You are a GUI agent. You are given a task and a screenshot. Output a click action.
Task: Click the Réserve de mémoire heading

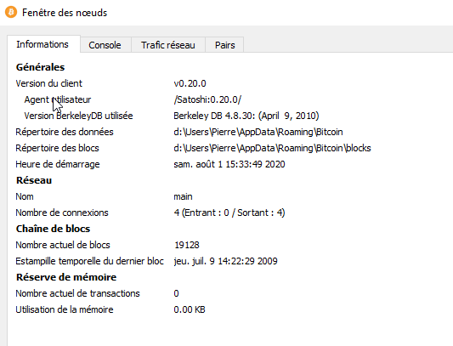point(66,277)
